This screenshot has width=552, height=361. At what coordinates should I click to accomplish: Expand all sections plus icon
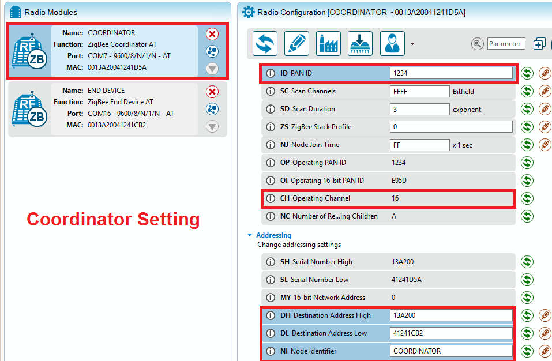(x=539, y=44)
